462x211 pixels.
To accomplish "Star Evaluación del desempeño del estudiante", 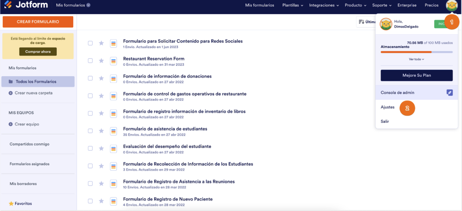I will pyautogui.click(x=101, y=148).
